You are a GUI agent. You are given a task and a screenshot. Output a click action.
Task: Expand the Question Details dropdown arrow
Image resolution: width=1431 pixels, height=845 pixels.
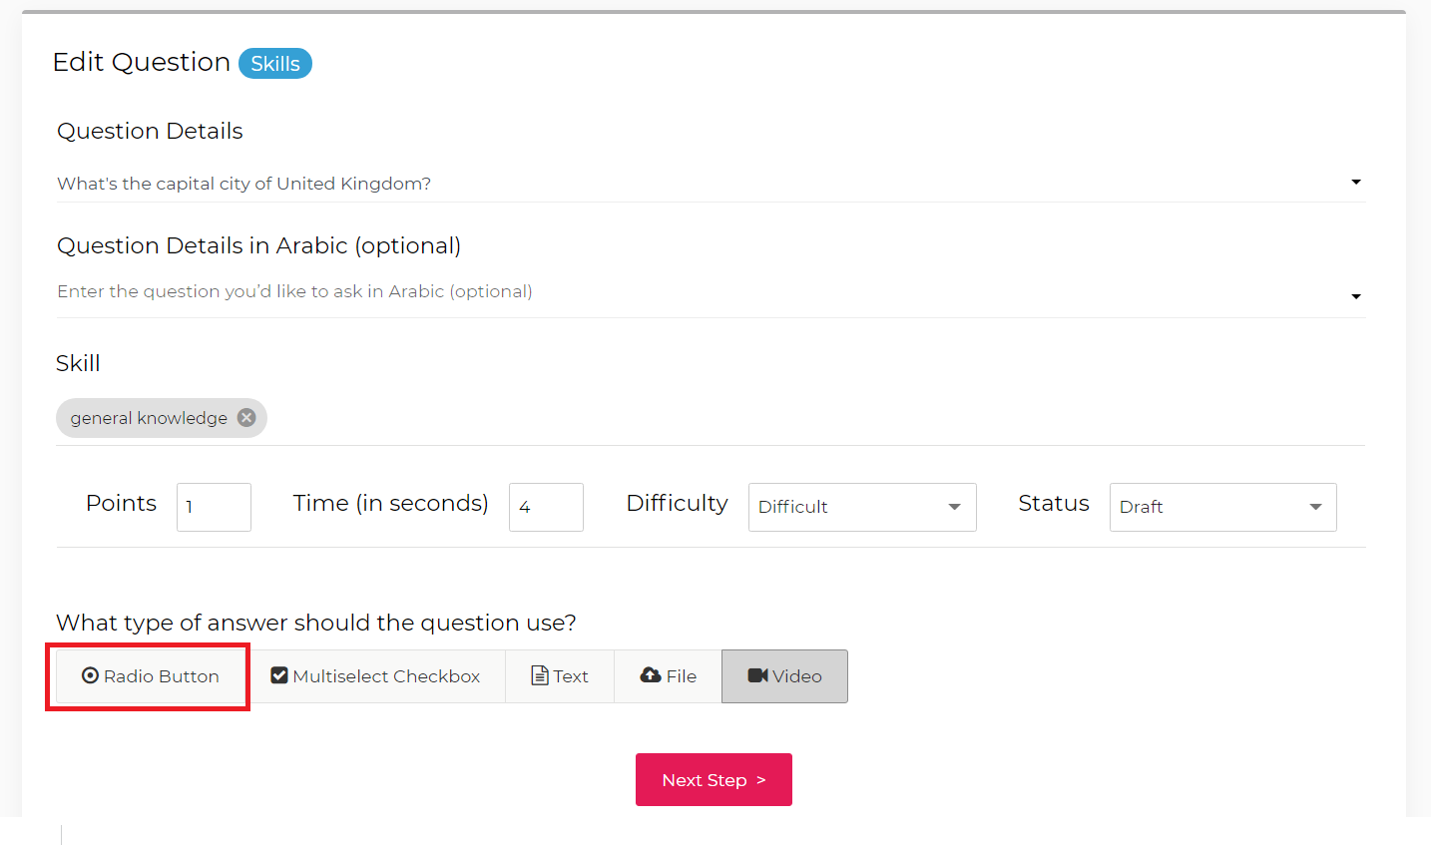(1356, 182)
